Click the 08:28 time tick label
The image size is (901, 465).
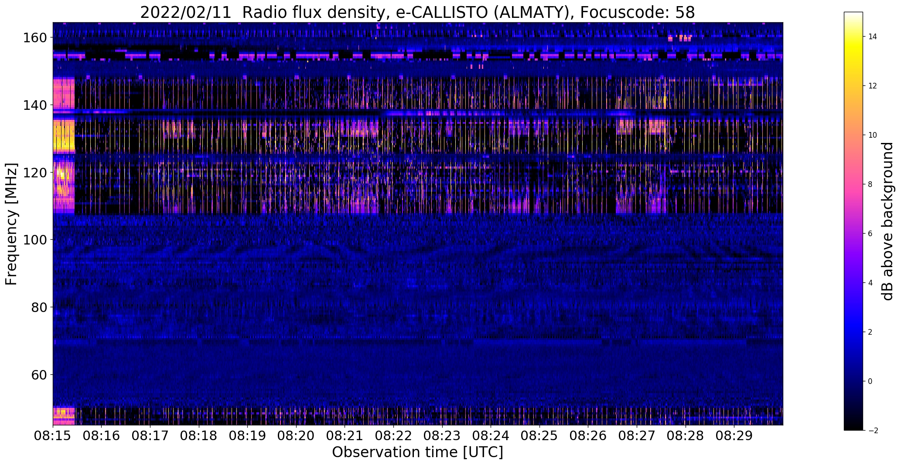(685, 436)
